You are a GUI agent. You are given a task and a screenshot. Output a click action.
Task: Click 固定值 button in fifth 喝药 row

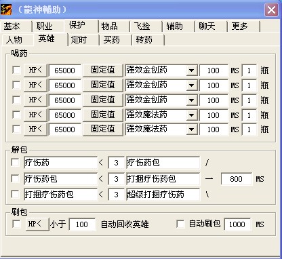(x=103, y=129)
